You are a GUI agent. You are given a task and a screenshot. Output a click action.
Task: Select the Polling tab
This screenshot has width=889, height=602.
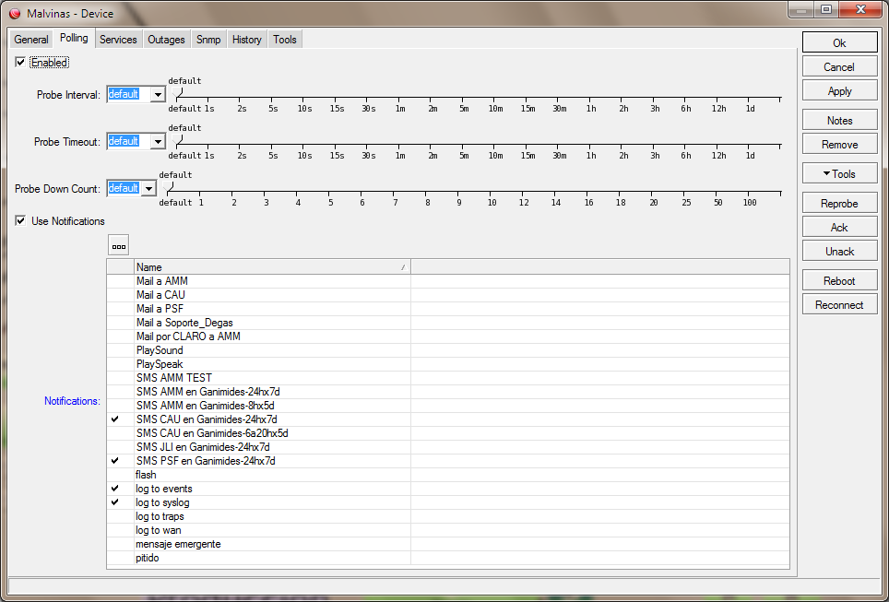[74, 38]
